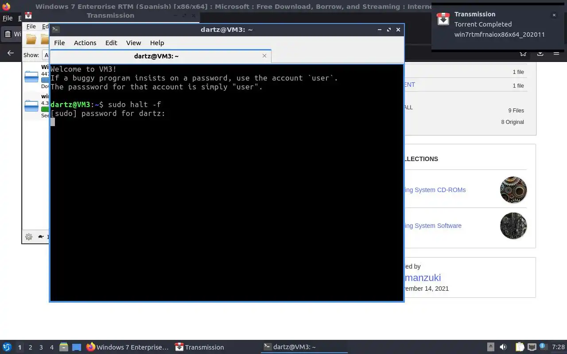Open the terminal Actions menu
This screenshot has height=354, width=567.
click(85, 43)
